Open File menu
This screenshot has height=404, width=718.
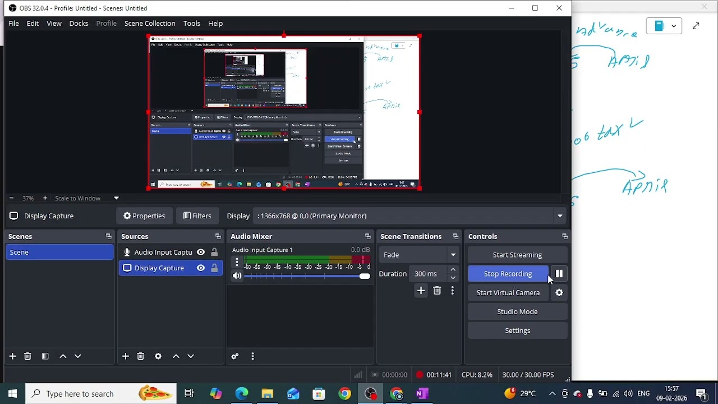13,24
